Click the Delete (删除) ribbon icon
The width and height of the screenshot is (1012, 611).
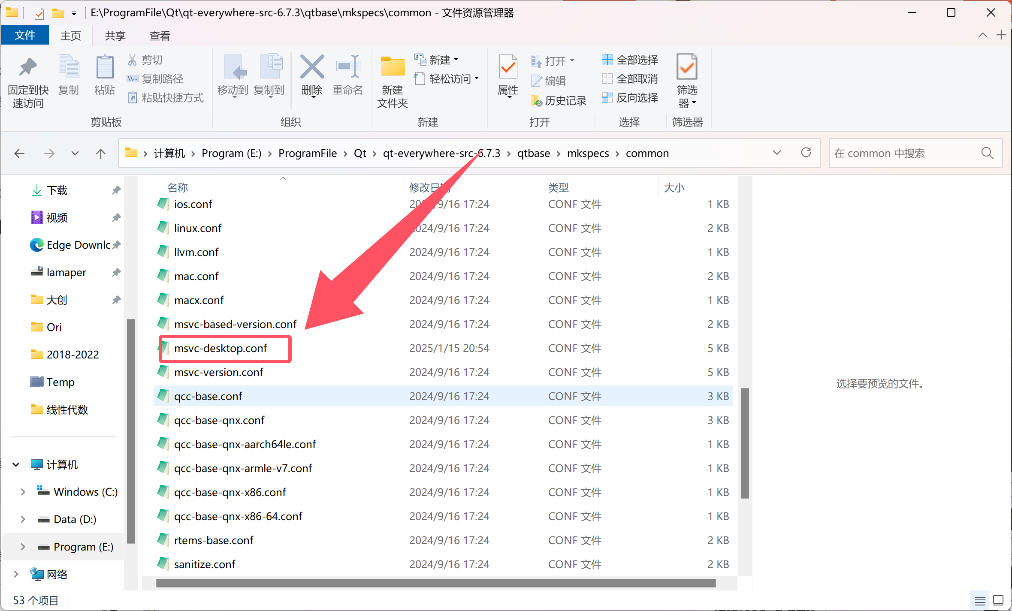[312, 68]
